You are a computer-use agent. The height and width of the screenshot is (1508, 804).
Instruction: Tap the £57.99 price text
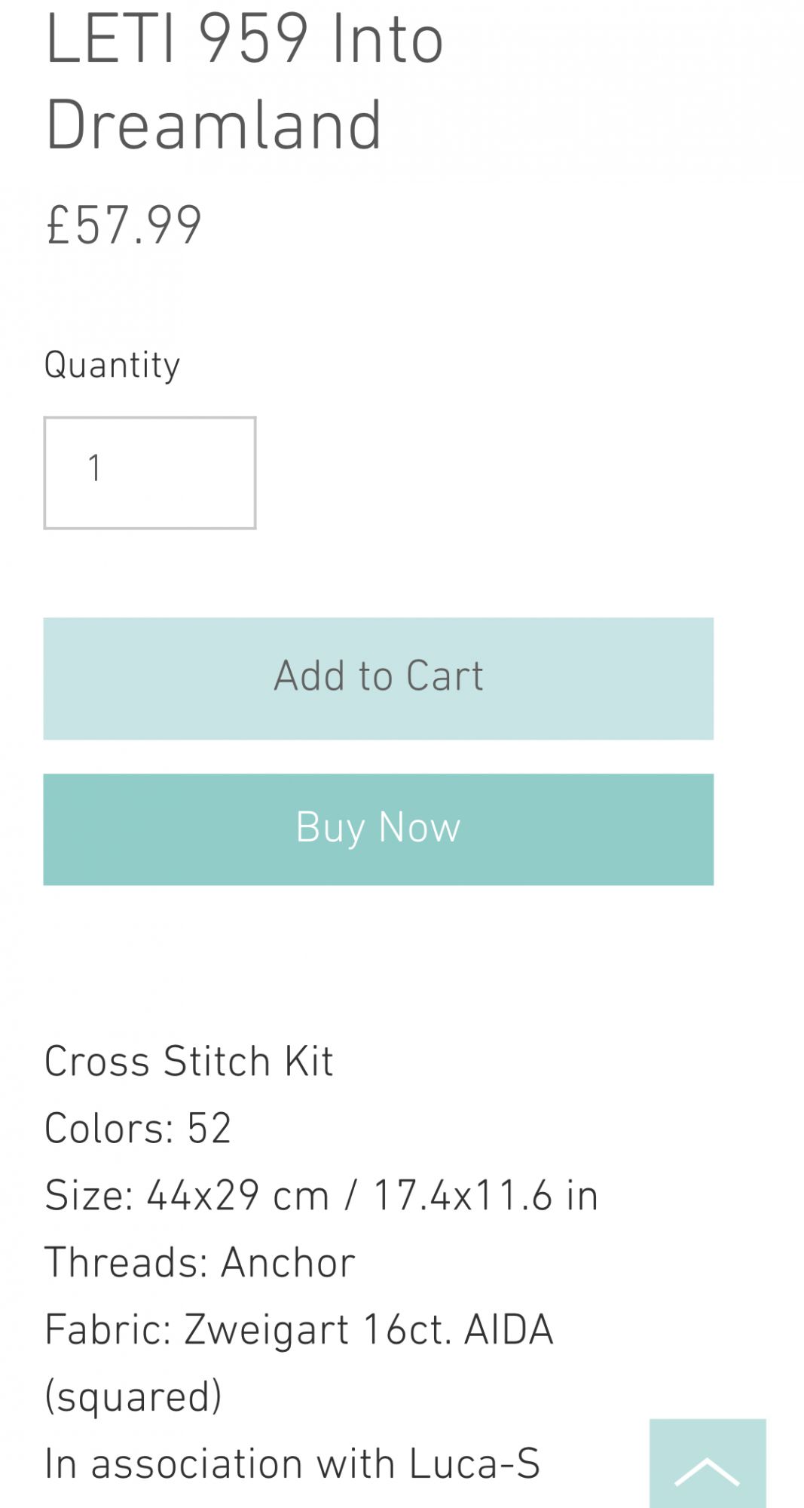pos(124,225)
